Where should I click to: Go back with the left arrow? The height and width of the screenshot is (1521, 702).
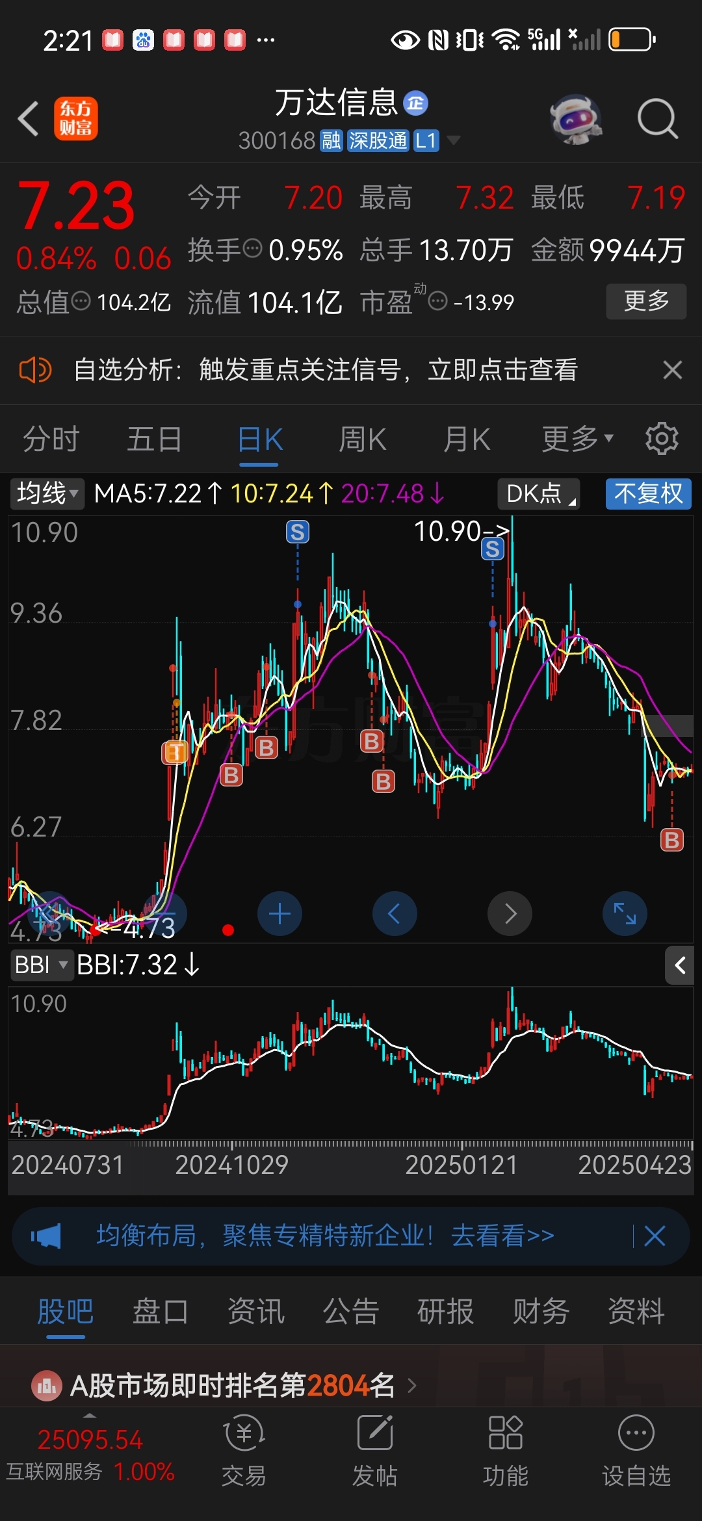click(29, 119)
